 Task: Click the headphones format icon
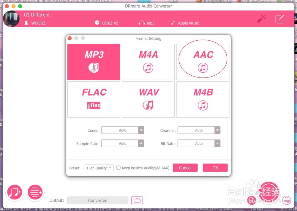(141, 23)
